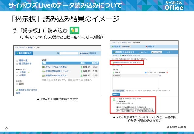
Task: Open the グループウエア利用法 topic
Action: (x=56, y=67)
